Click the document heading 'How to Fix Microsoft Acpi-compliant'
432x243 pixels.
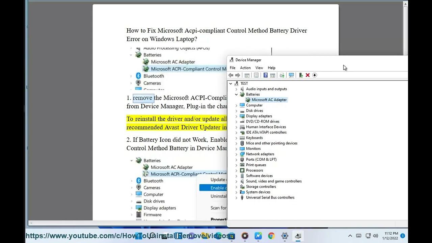click(x=175, y=30)
